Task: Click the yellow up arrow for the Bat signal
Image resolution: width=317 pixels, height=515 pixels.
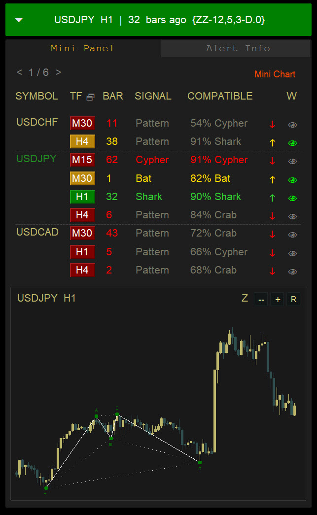Action: point(272,180)
